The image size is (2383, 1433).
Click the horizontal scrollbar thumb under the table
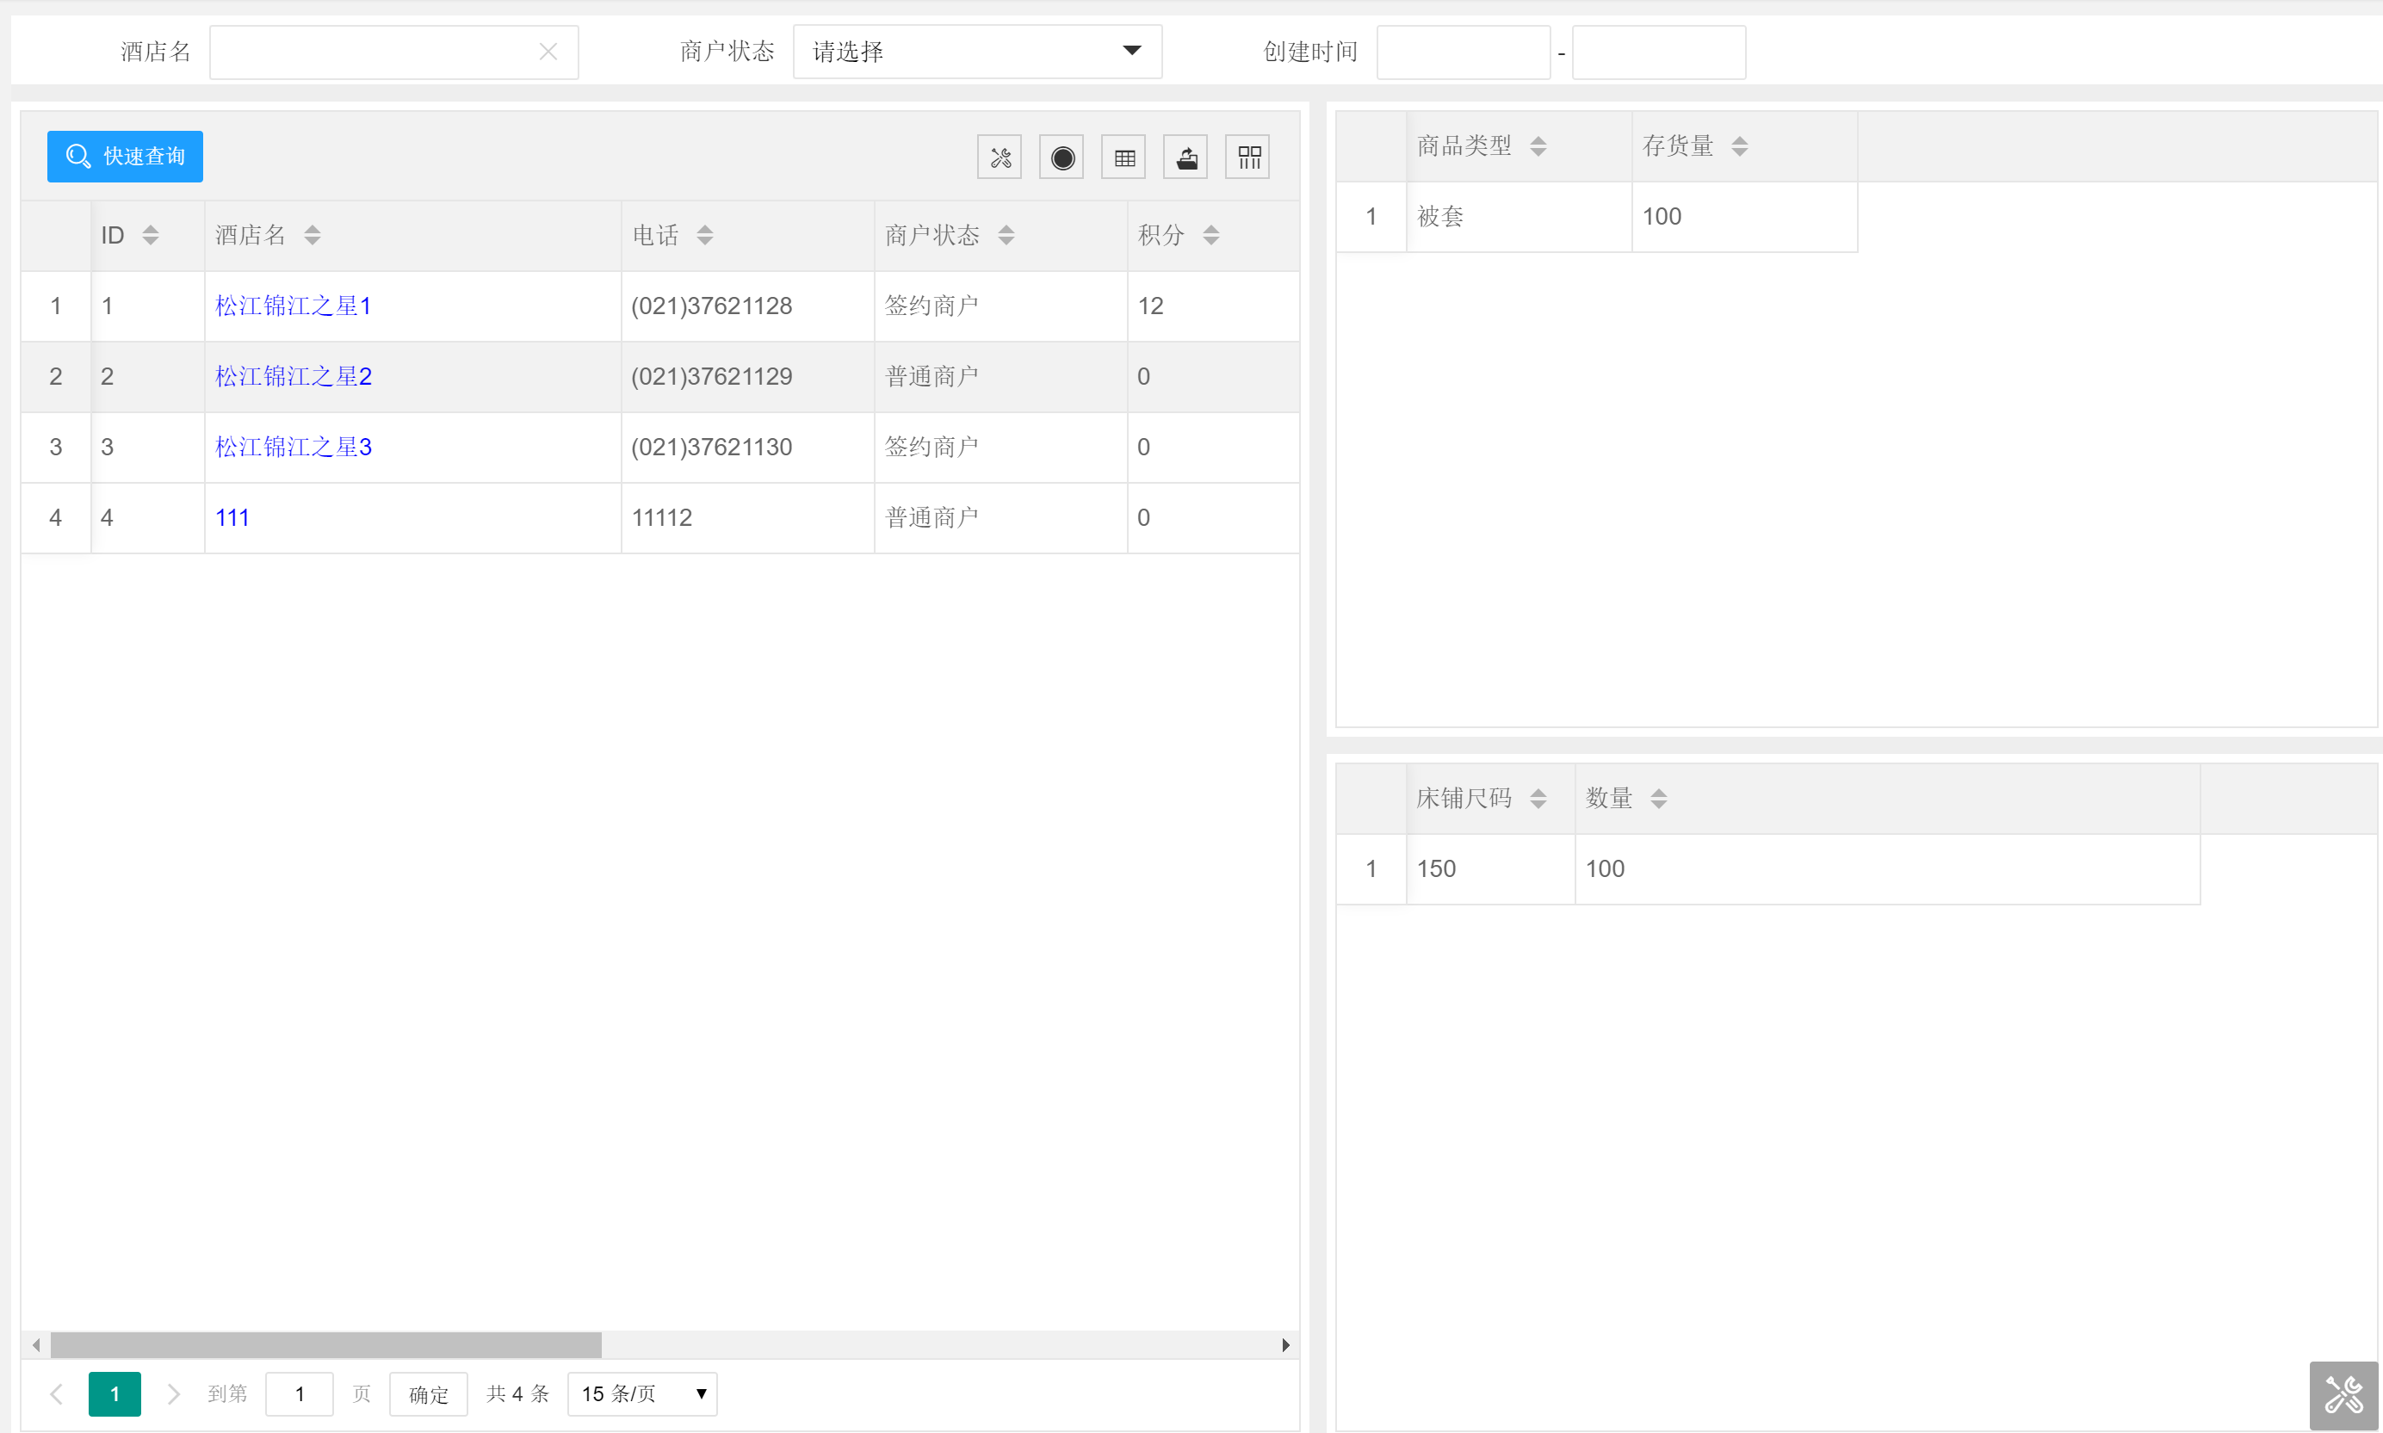[325, 1344]
